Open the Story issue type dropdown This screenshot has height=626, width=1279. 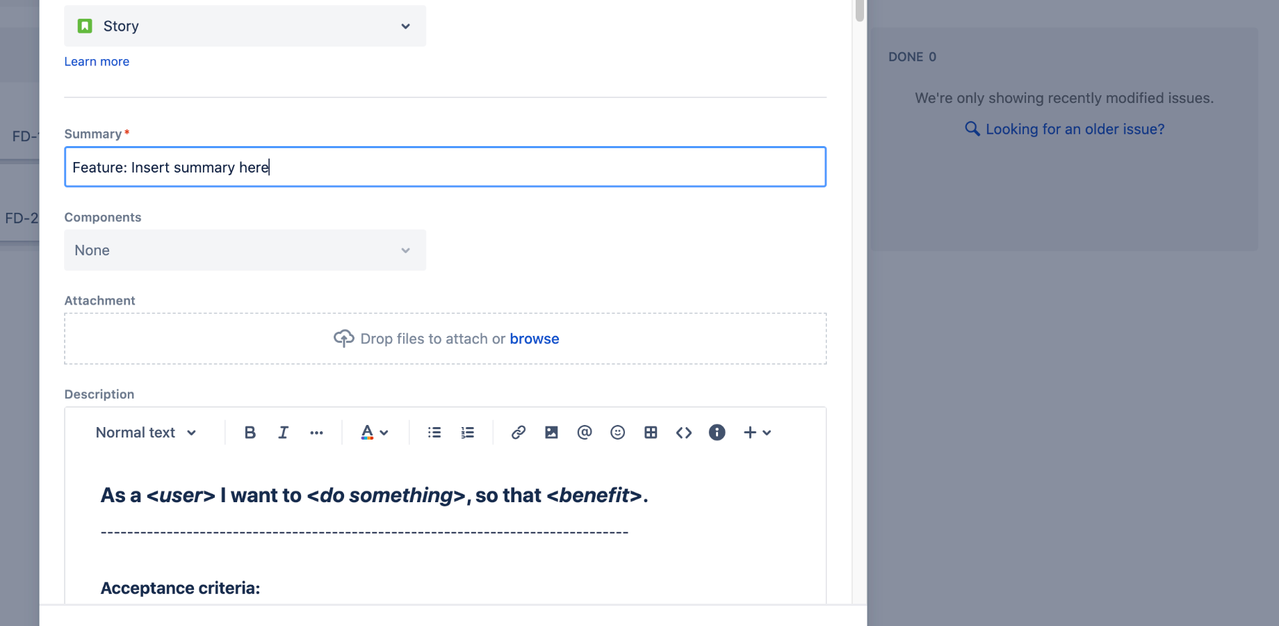pos(245,26)
